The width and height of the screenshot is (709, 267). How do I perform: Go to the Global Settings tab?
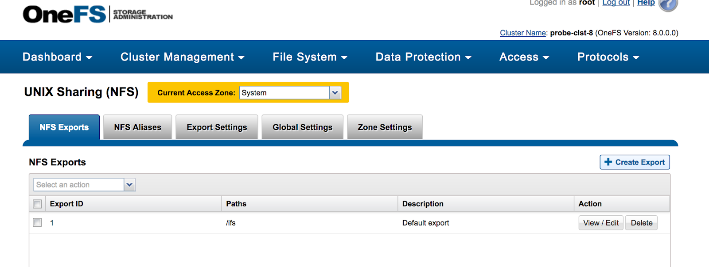point(303,127)
